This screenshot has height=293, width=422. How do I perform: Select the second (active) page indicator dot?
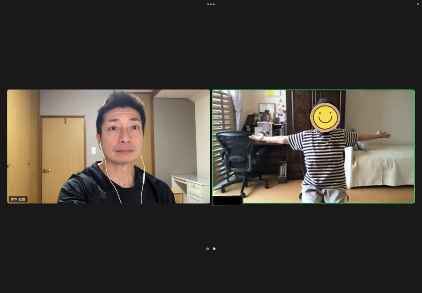[x=214, y=249]
